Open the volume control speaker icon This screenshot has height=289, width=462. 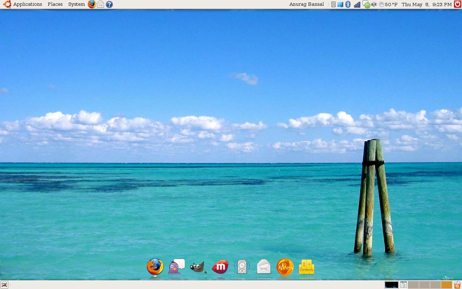pos(374,4)
